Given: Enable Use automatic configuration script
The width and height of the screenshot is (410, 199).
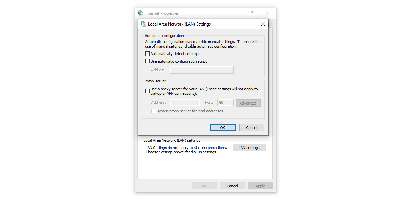Looking at the screenshot, I should pos(147,61).
